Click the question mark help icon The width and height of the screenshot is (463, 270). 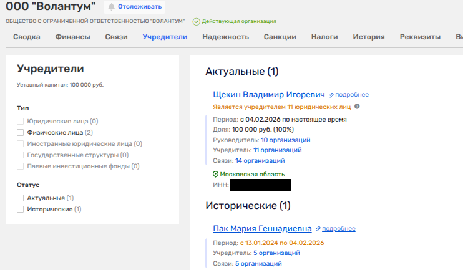click(x=357, y=107)
